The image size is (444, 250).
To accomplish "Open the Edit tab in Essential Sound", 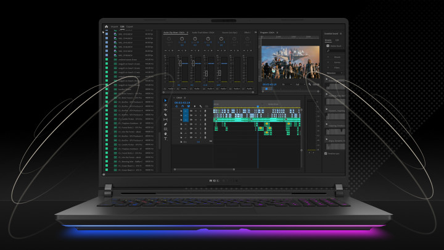I will coord(337,40).
